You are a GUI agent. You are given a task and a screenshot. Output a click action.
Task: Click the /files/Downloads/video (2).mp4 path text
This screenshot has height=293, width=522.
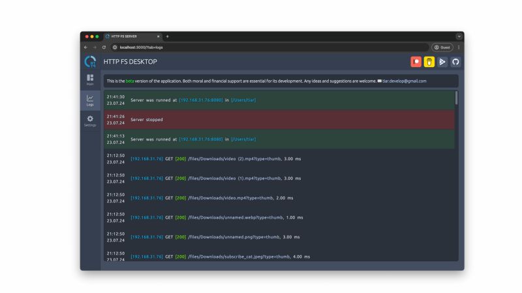(x=234, y=159)
